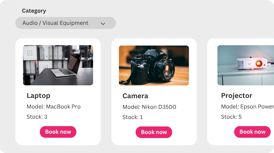Click the Audio / Visual Equipment text

(56, 23)
